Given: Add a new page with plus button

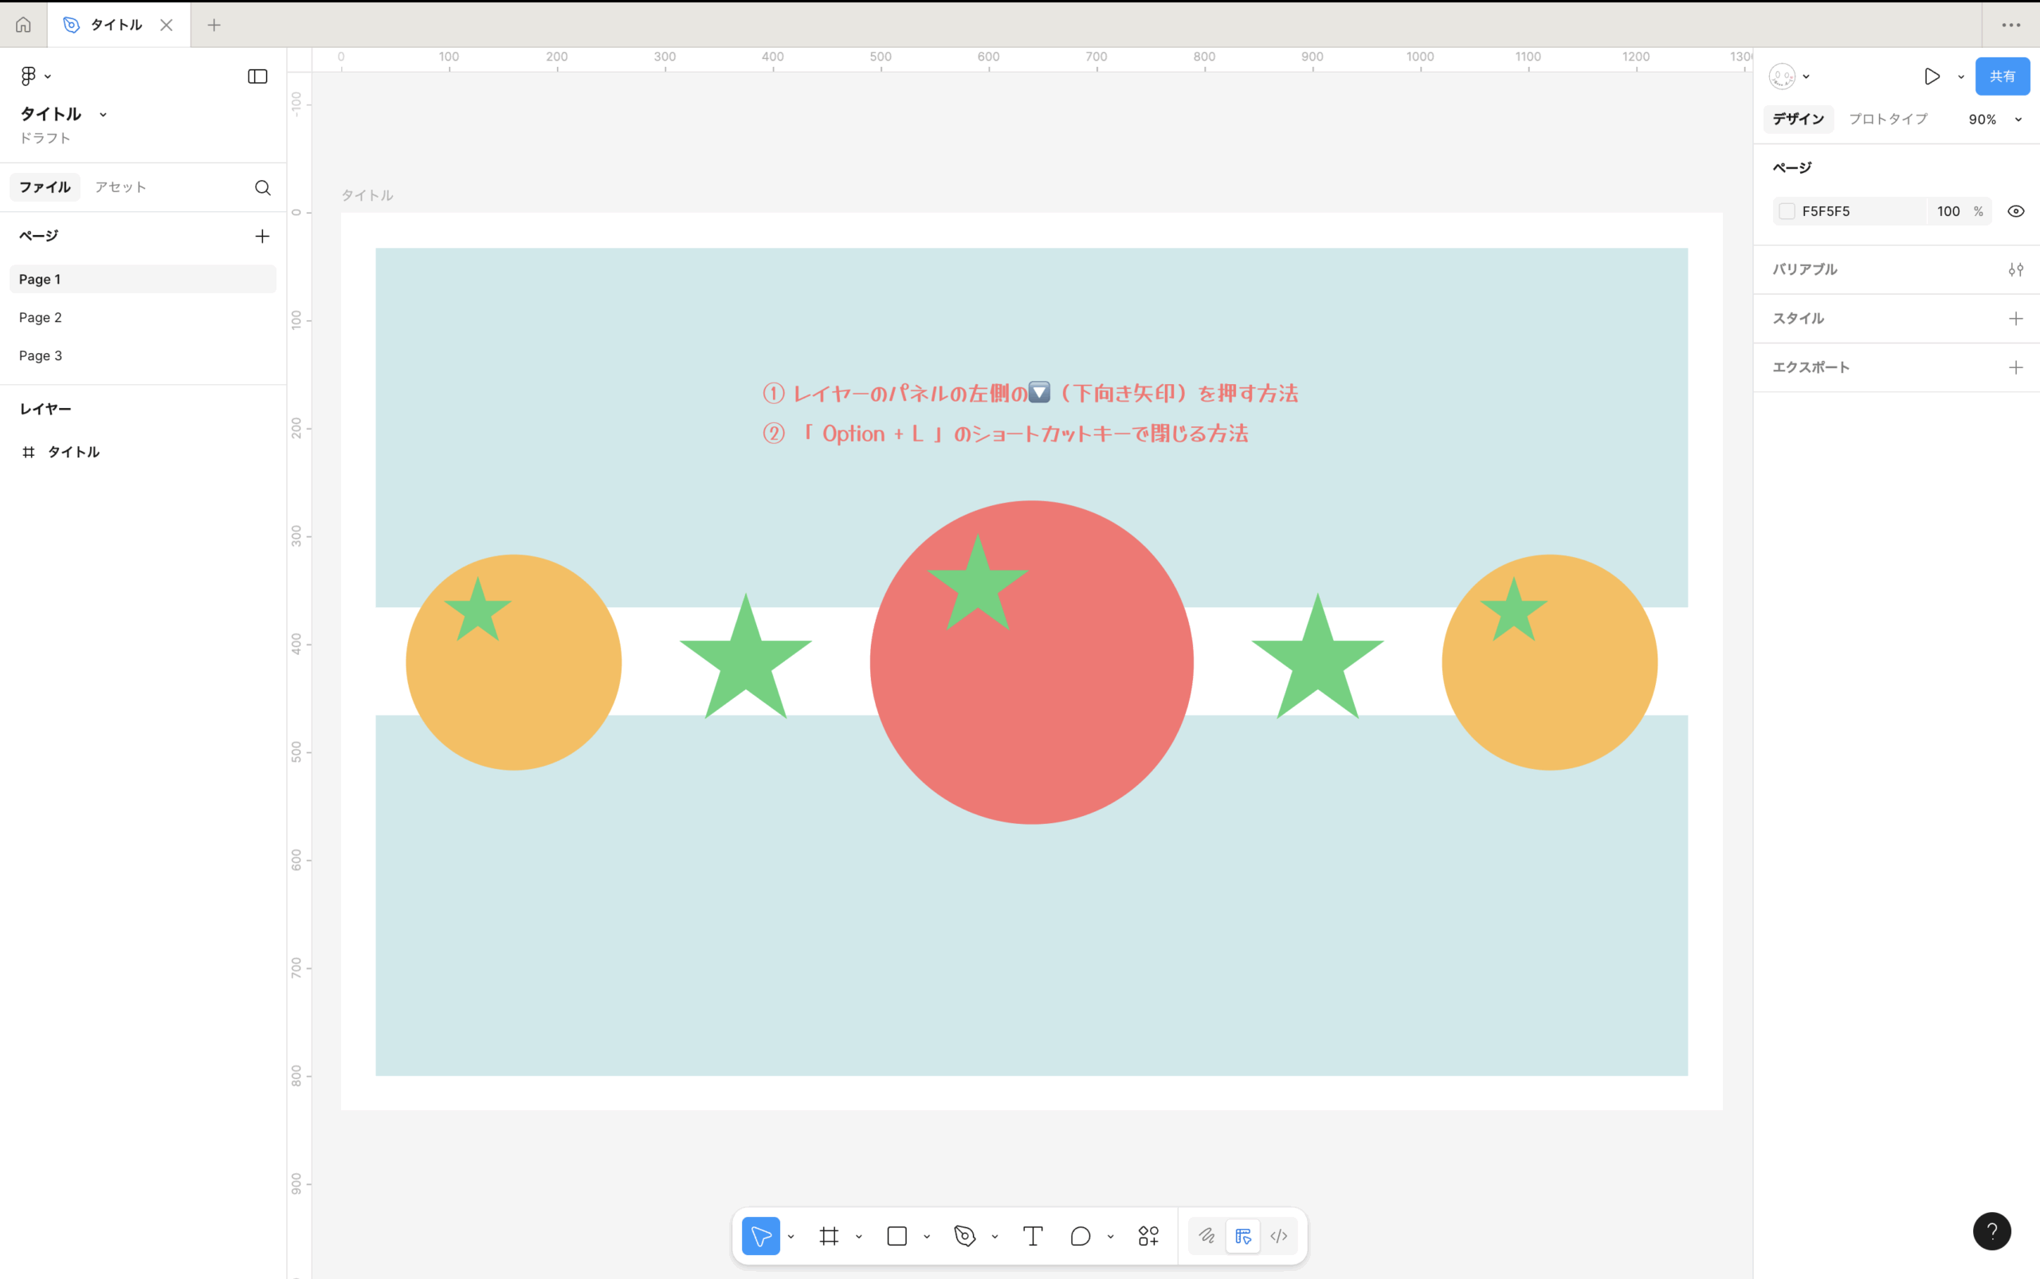Looking at the screenshot, I should pos(262,236).
